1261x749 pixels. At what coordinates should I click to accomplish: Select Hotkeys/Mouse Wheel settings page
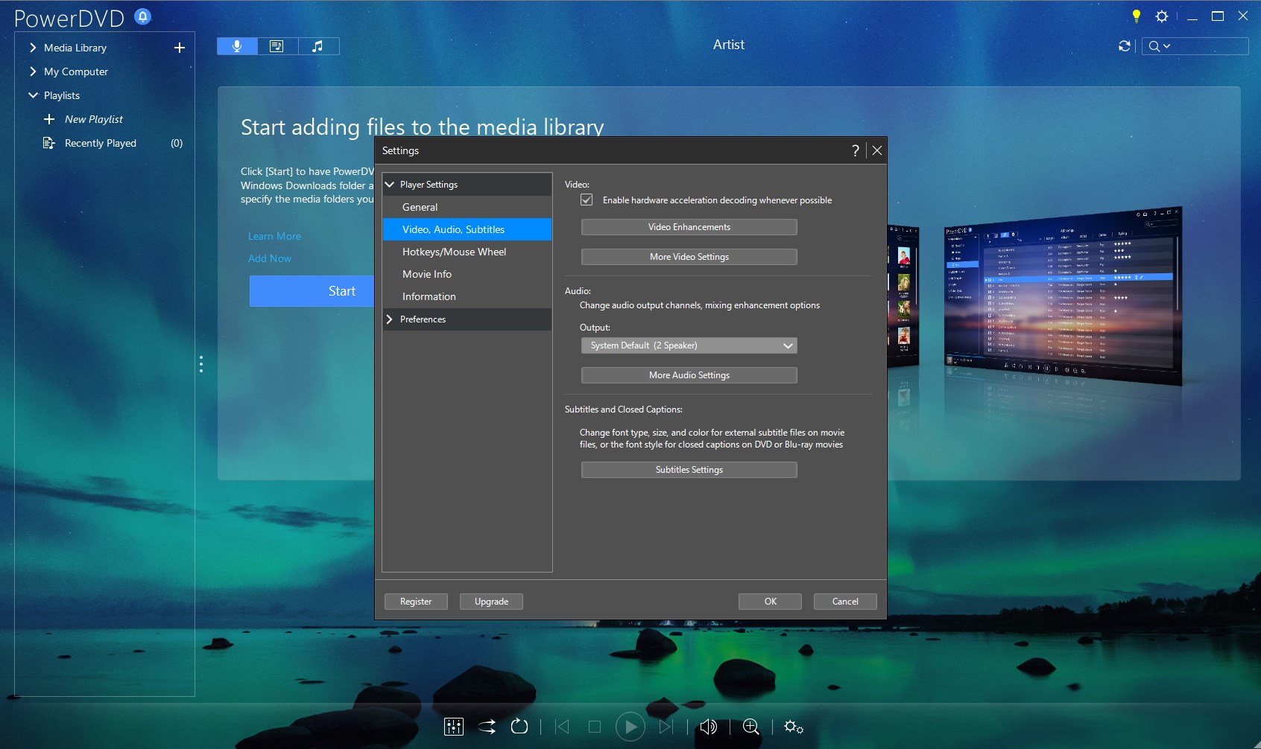coord(454,252)
